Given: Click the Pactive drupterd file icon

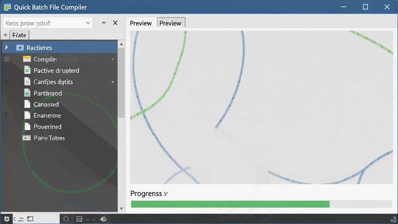Looking at the screenshot, I should 27,70.
